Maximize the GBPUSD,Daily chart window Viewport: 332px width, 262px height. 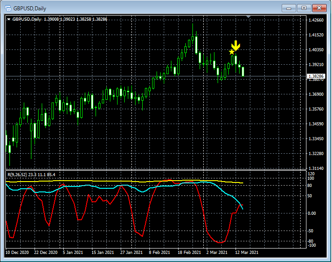point(304,8)
